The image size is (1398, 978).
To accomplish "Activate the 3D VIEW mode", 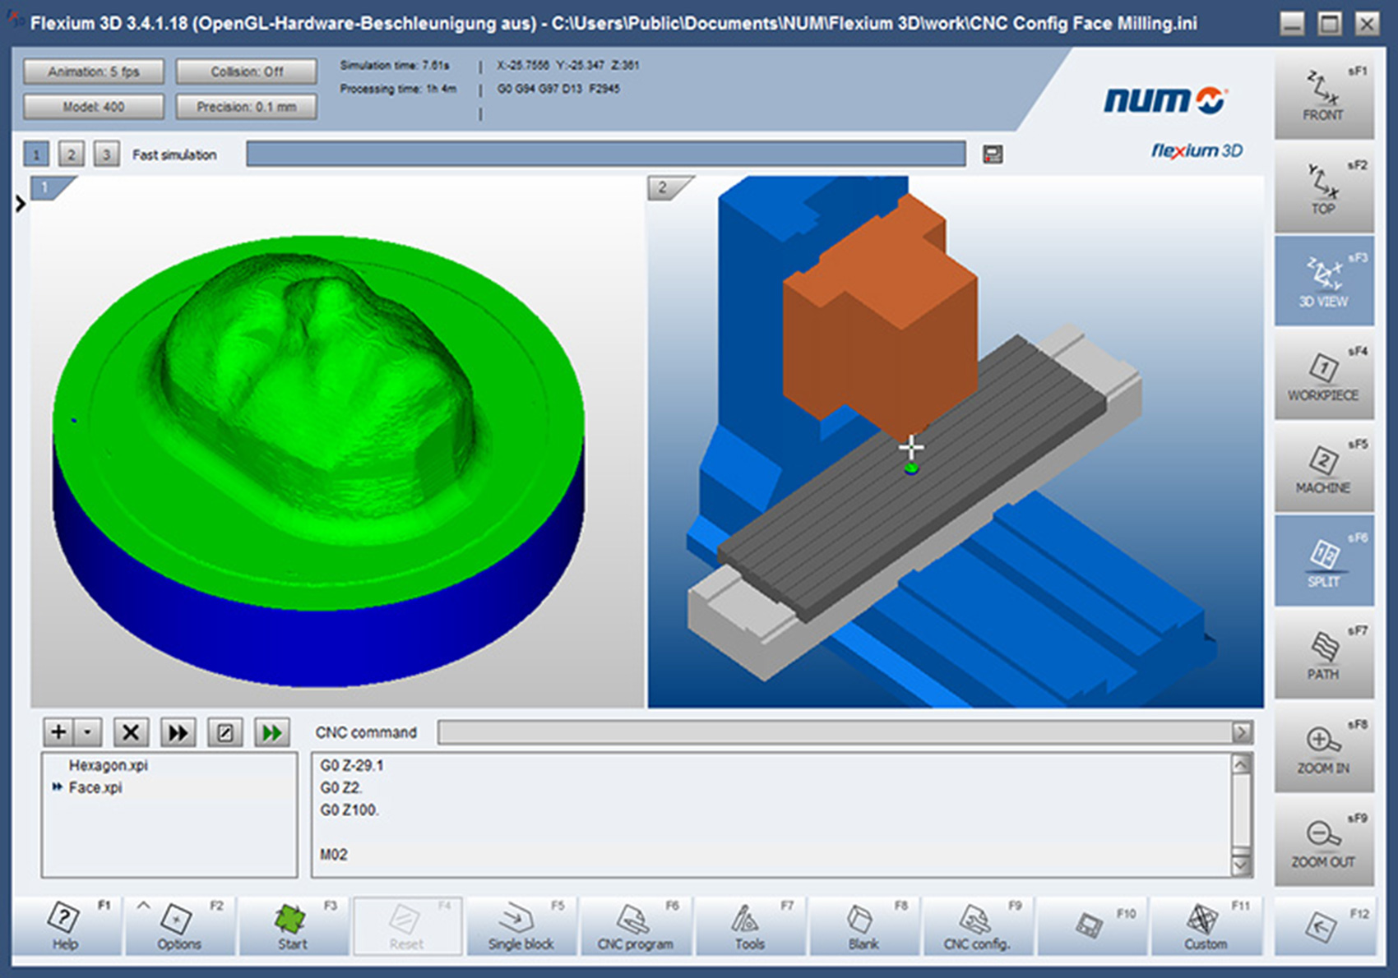I will coord(1324,279).
